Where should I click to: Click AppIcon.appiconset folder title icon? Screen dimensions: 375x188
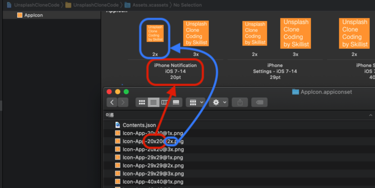click(x=295, y=92)
